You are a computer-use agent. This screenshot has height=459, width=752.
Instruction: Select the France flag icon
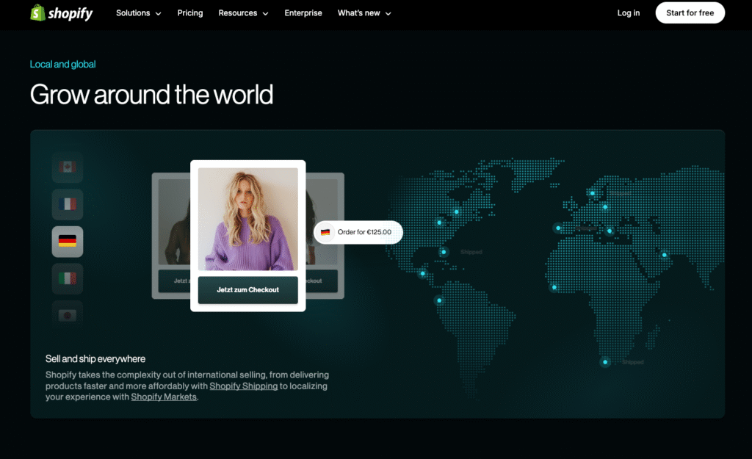point(68,204)
